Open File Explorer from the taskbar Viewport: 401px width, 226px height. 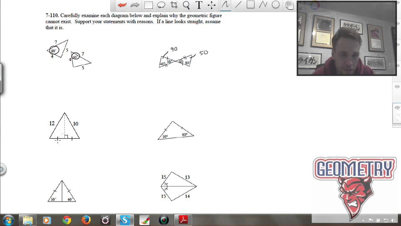click(28, 220)
